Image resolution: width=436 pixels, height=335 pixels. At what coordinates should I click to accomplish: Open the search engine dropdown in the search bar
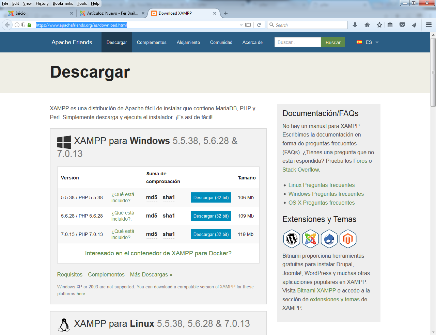271,25
